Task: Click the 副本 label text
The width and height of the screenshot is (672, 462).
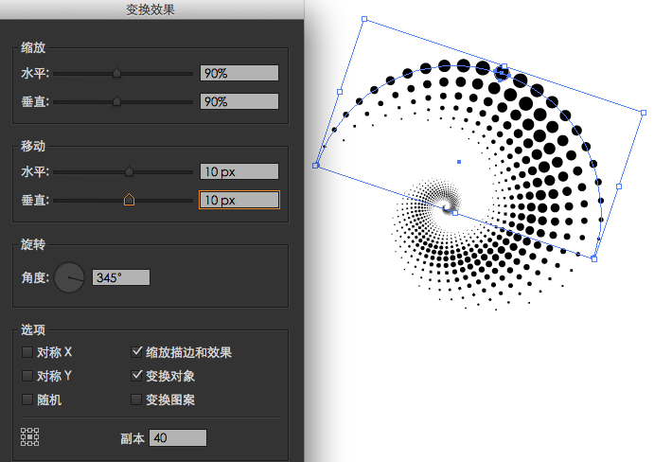Action: click(x=133, y=438)
